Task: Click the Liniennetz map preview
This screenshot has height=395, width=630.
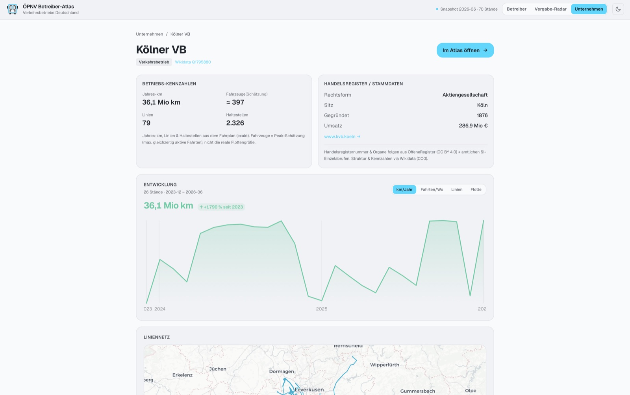Action: click(x=315, y=370)
